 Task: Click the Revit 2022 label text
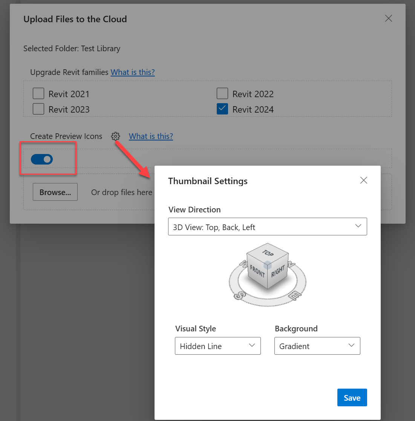pos(253,94)
